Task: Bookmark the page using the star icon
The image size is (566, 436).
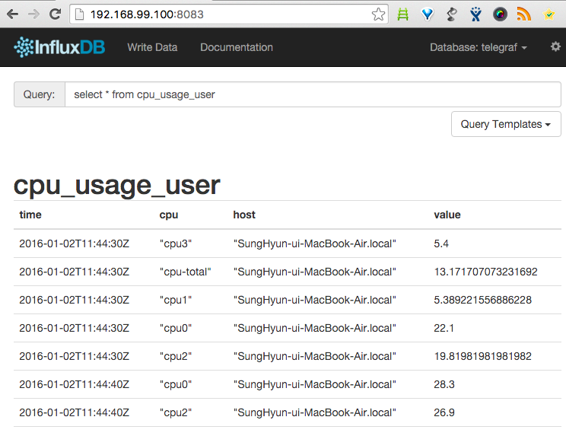Action: point(378,14)
